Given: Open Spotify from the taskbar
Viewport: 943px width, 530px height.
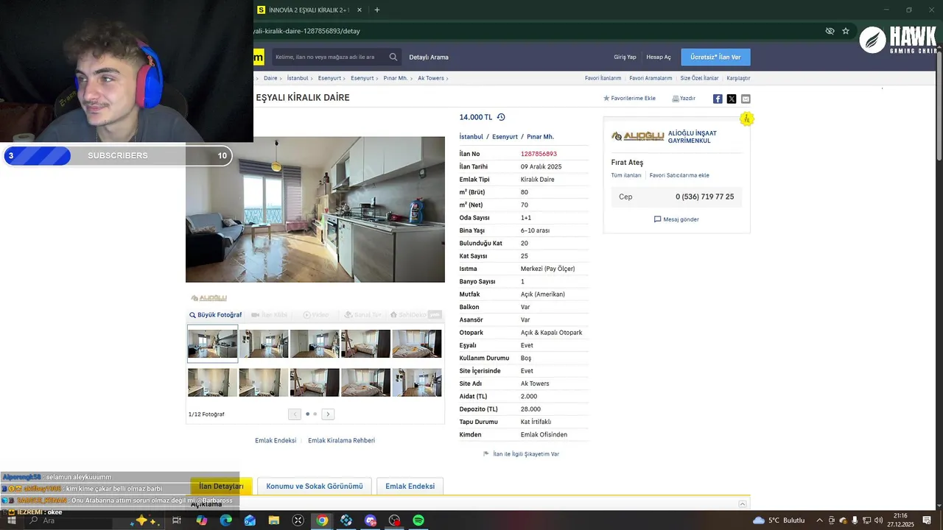Looking at the screenshot, I should (418, 520).
